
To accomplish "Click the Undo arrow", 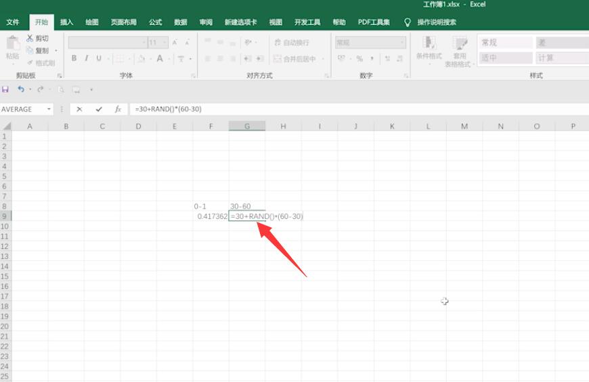I will coord(21,89).
